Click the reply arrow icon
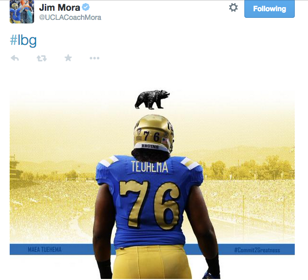 [x=15, y=58]
